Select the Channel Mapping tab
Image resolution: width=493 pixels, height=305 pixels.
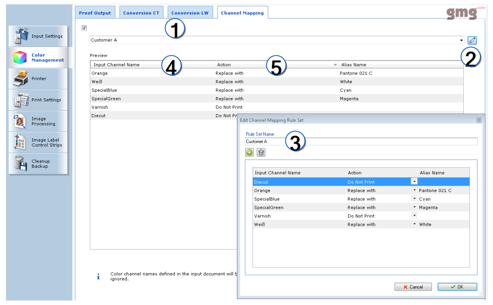point(242,13)
